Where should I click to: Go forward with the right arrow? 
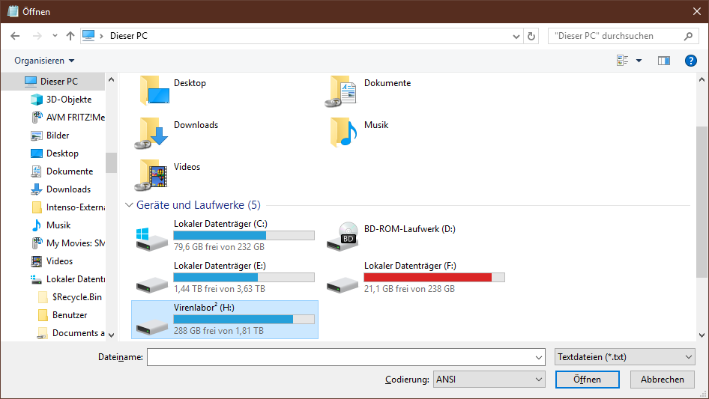tap(37, 36)
